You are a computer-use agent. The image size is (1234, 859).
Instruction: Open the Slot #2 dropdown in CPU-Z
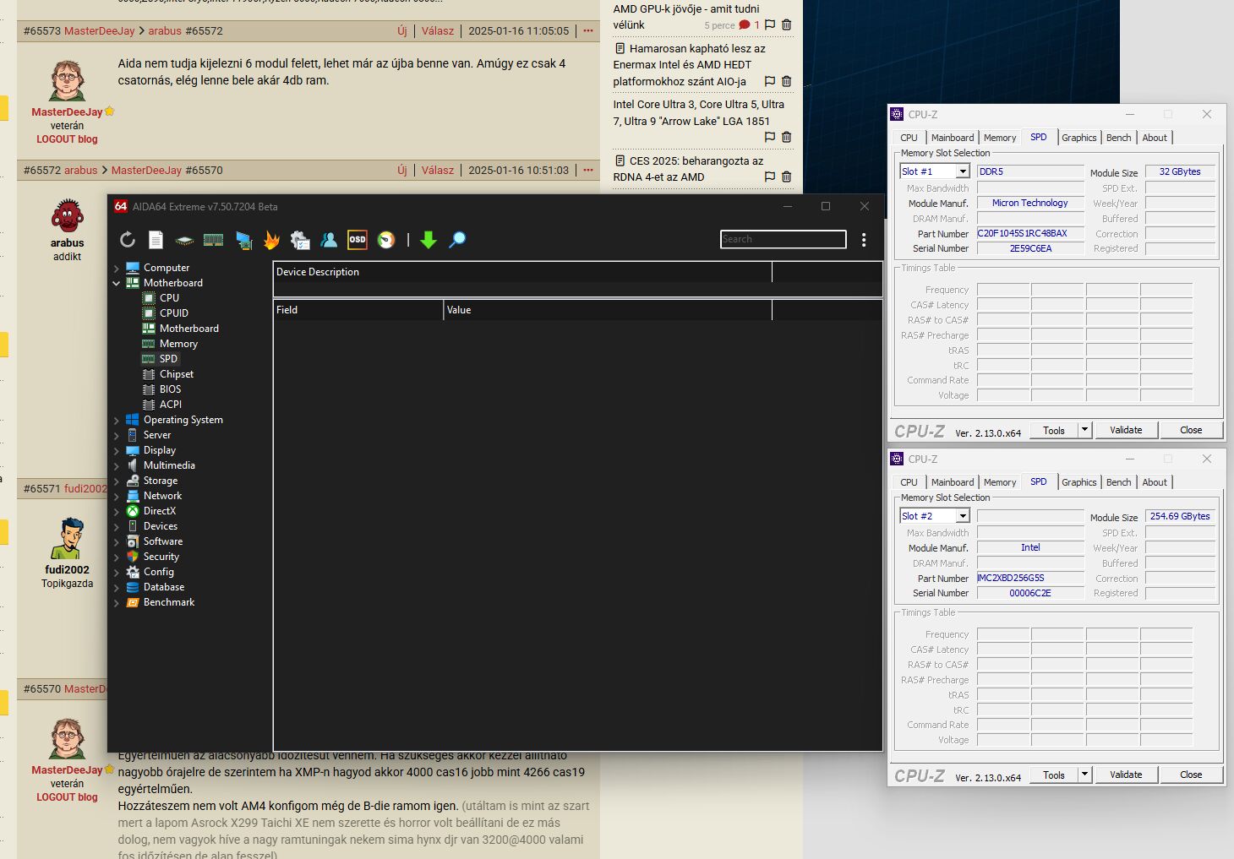coord(962,516)
